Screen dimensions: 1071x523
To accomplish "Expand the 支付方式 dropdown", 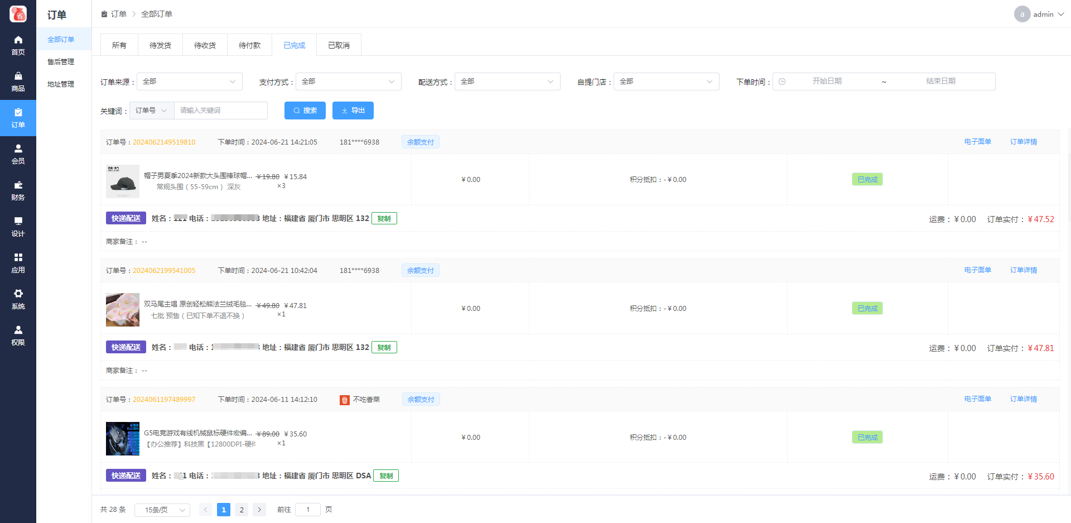I will tap(348, 81).
